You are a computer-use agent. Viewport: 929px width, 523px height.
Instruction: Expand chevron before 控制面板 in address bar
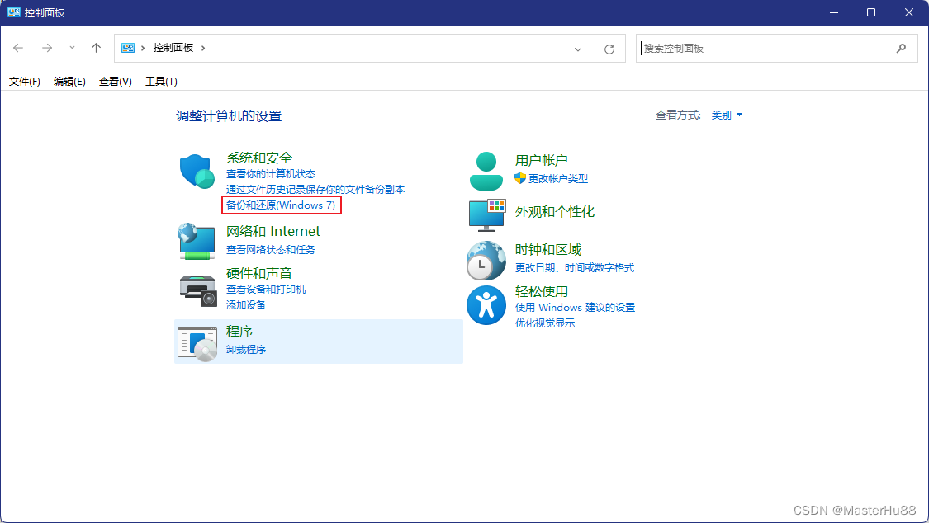coord(143,48)
